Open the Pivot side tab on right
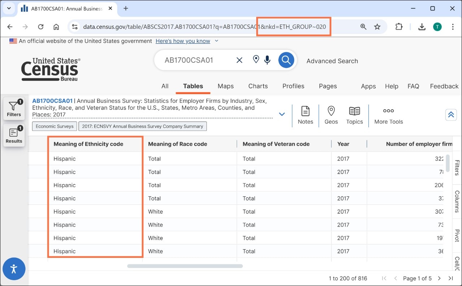 tap(457, 236)
